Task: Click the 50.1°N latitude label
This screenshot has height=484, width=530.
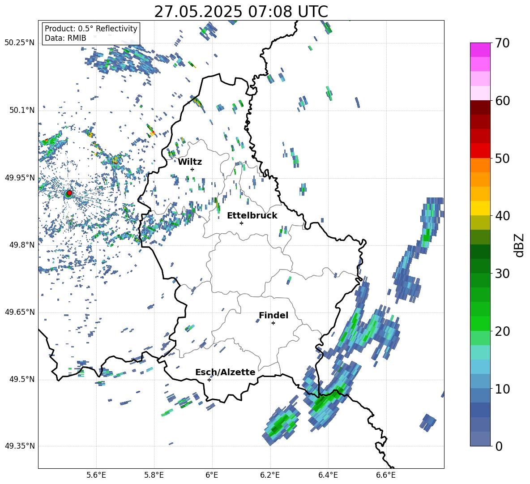Action: pyautogui.click(x=22, y=110)
